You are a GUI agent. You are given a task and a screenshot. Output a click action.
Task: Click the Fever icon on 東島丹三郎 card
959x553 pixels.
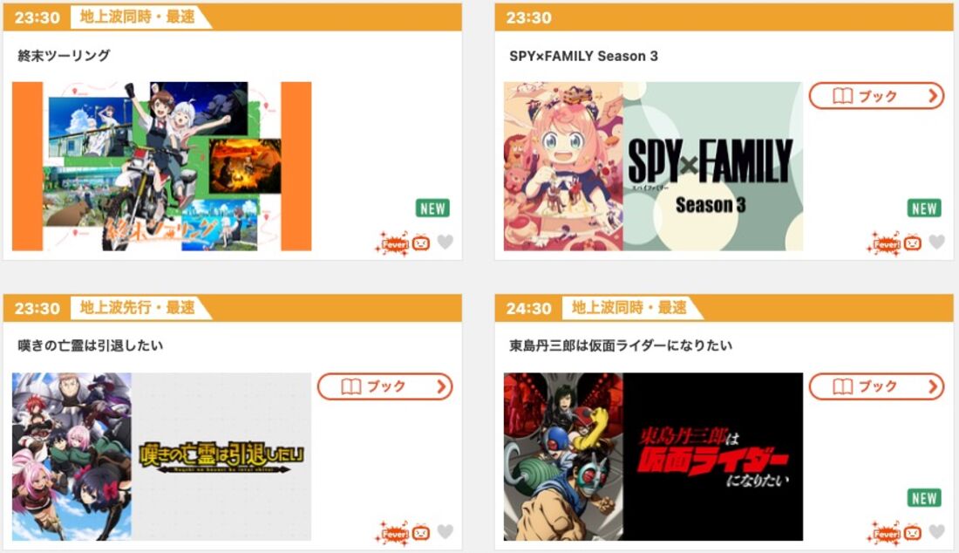[884, 534]
